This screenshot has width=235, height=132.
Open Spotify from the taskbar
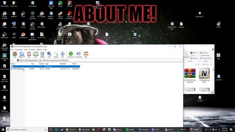[130, 129]
